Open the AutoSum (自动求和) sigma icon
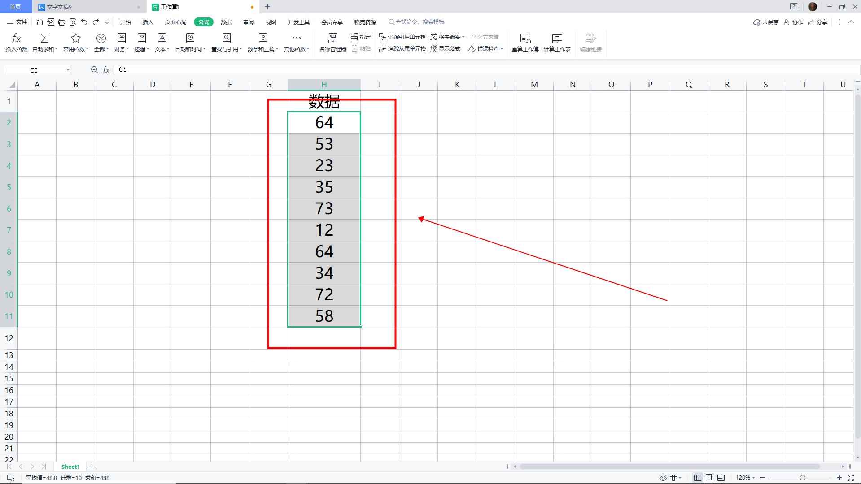This screenshot has width=861, height=484. [x=44, y=39]
